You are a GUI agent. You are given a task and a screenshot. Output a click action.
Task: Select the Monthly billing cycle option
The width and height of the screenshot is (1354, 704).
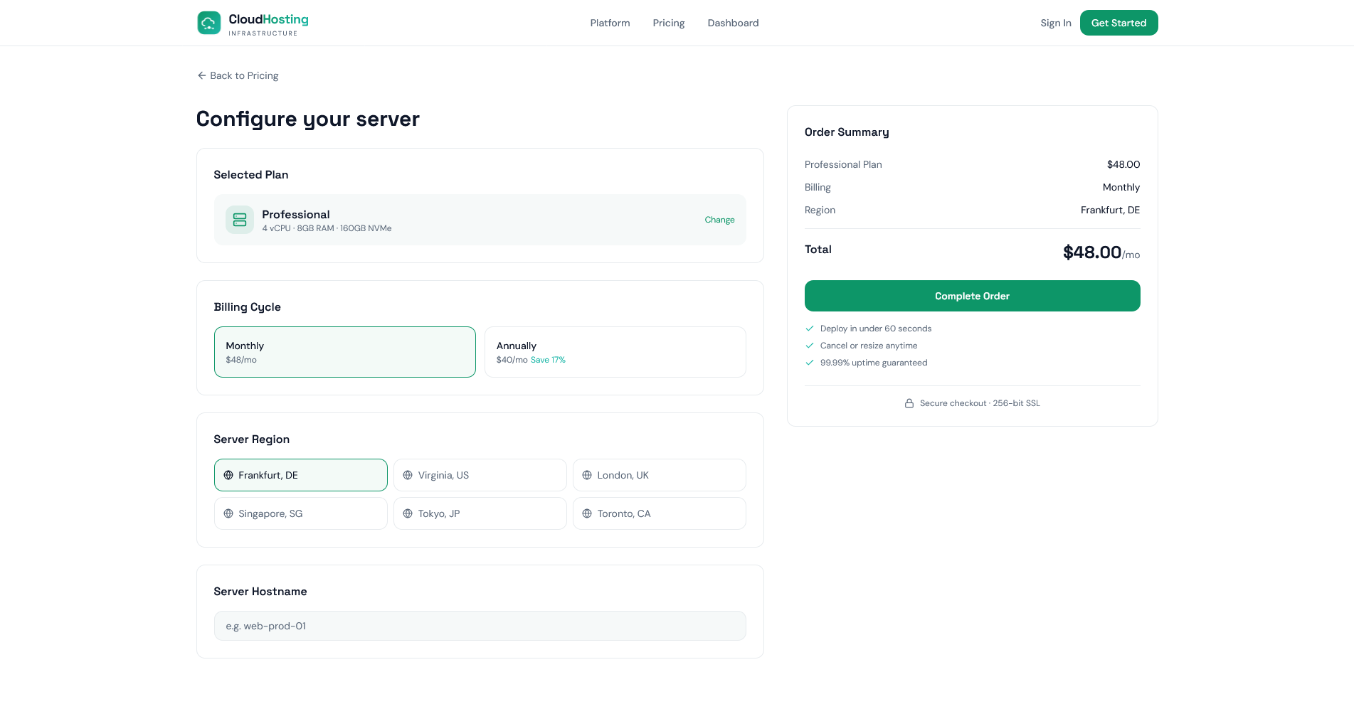coord(344,352)
